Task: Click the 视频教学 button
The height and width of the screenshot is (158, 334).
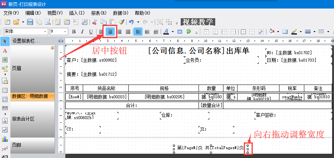Action: tap(198, 22)
